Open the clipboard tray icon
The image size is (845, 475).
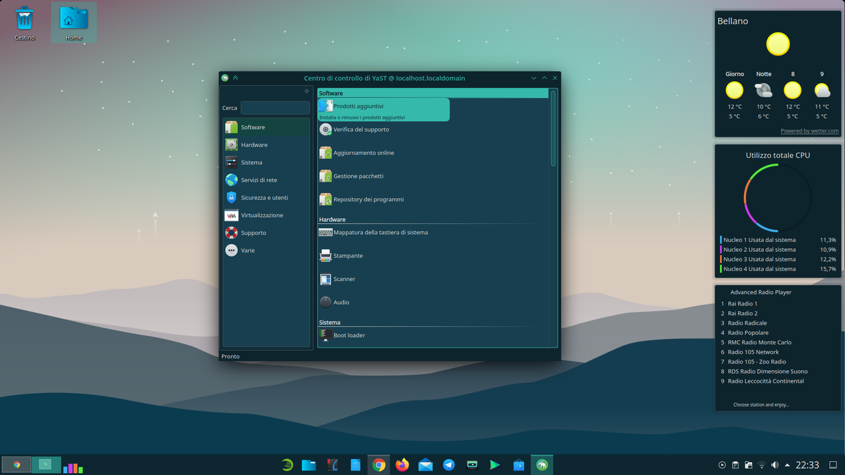click(x=735, y=464)
